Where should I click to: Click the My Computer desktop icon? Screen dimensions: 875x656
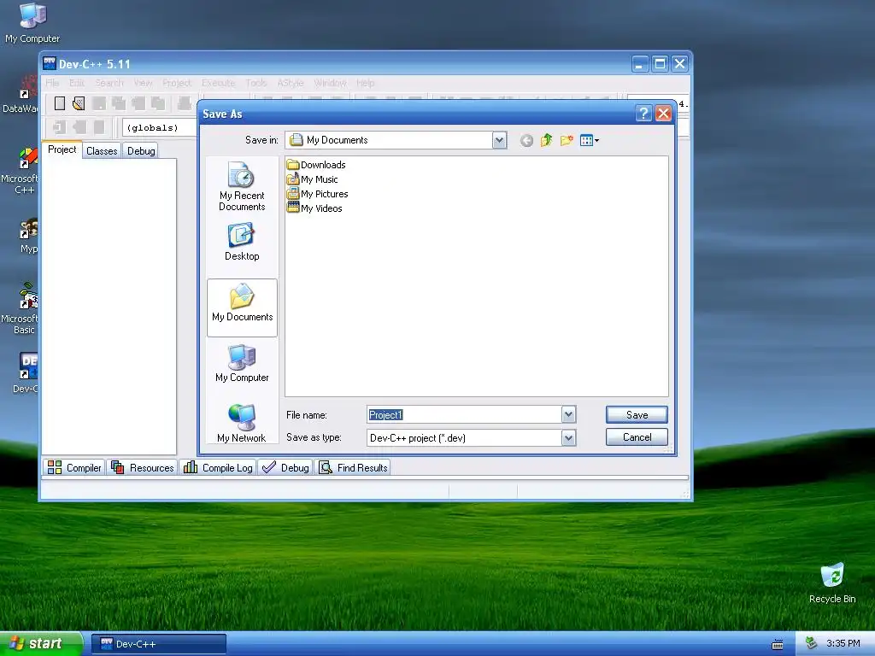[x=32, y=23]
